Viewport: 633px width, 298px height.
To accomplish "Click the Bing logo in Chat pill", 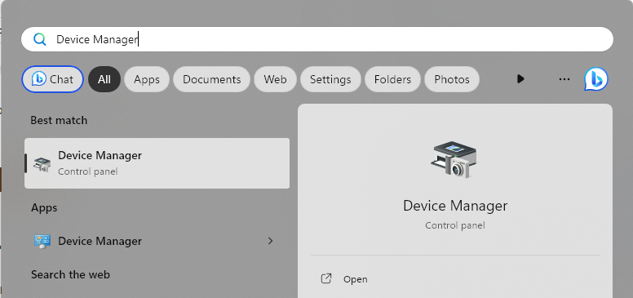I will click(x=39, y=79).
